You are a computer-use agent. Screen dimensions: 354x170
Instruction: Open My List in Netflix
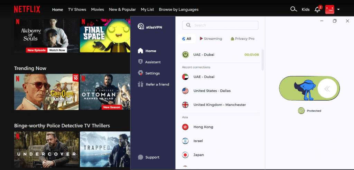tap(147, 9)
